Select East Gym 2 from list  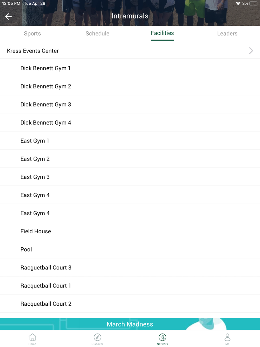click(35, 159)
